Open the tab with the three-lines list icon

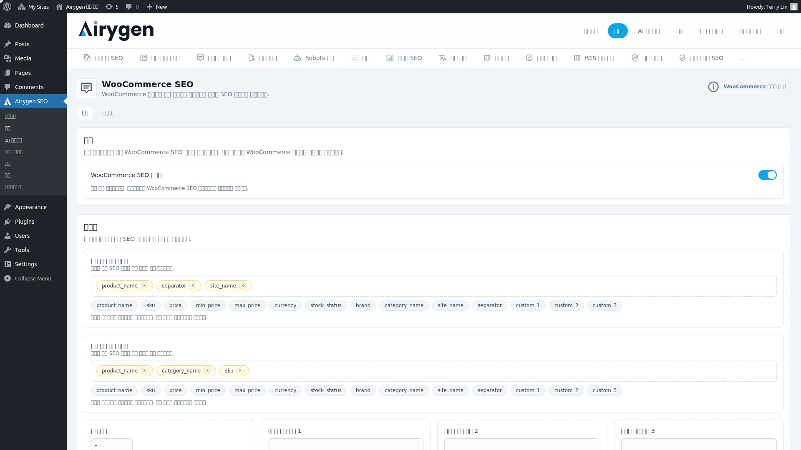click(360, 58)
